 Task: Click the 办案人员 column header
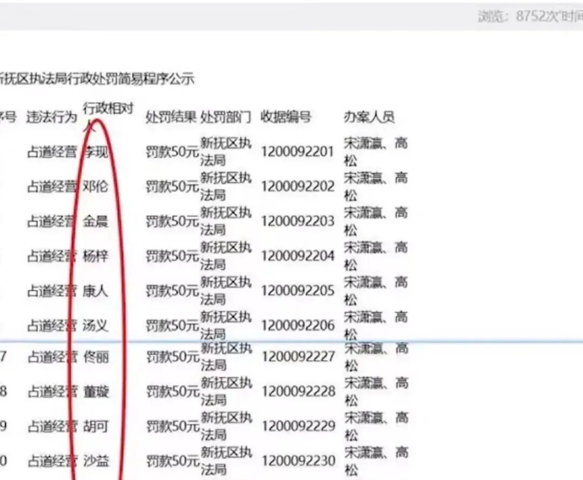(369, 117)
